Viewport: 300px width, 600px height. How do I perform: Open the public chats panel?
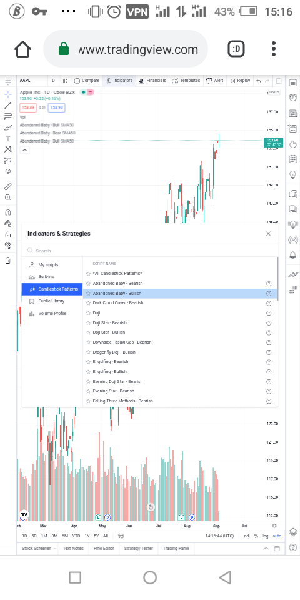[x=292, y=194]
